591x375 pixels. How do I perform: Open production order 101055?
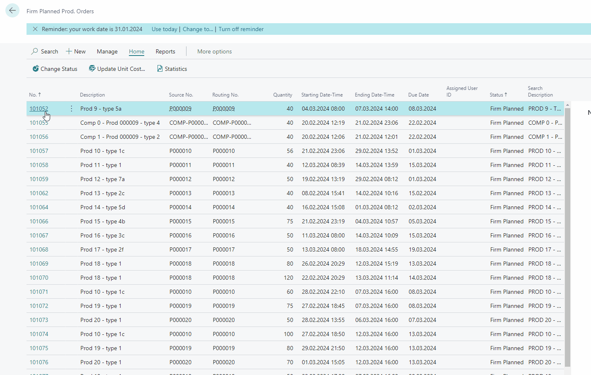coord(39,122)
